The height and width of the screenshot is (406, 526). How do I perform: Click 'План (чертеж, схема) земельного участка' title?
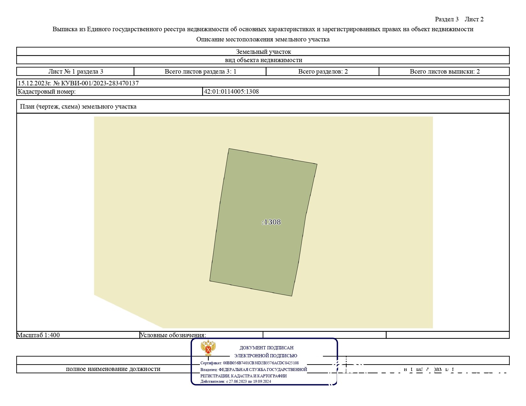pyautogui.click(x=78, y=107)
